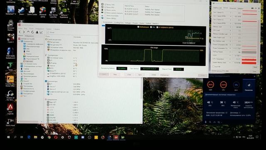The height and width of the screenshot is (150, 266).
Task: Open Bus Interface Load sensor dropdown
Action: [x=230, y=41]
